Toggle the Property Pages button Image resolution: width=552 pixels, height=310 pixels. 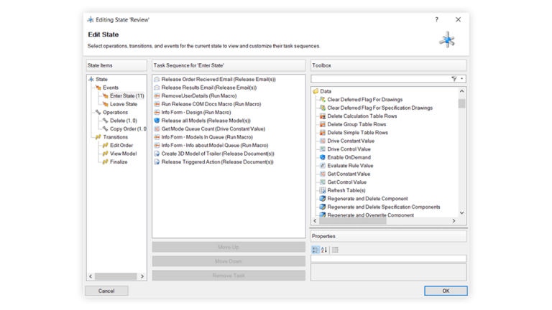click(336, 250)
